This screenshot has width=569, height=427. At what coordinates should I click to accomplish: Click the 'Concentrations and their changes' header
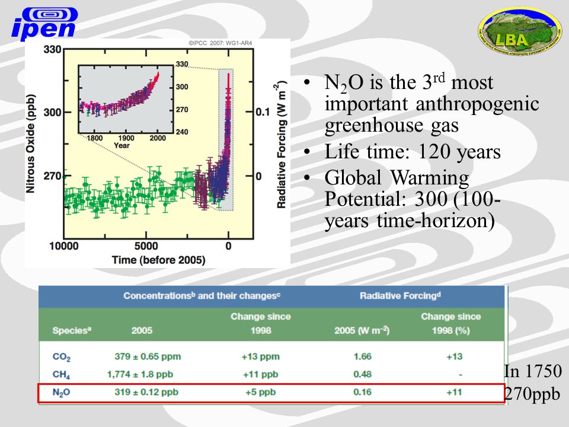coord(202,296)
